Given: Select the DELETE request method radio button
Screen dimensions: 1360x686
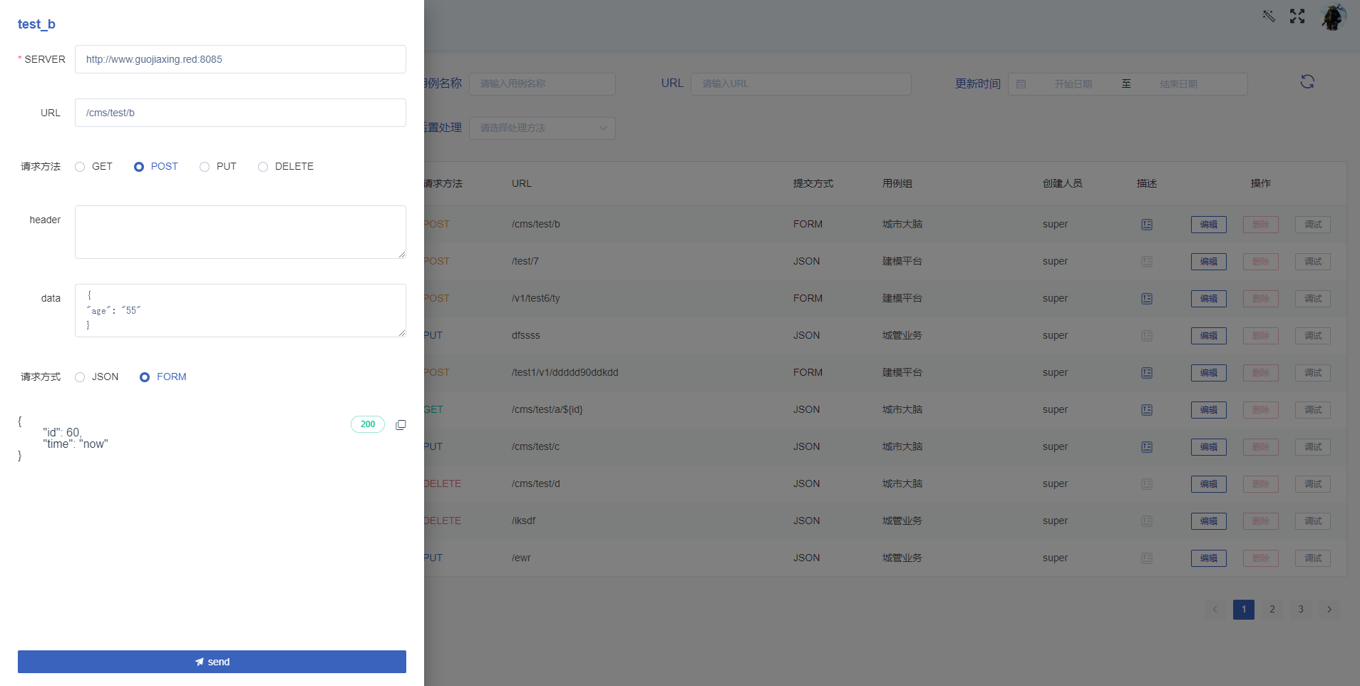Looking at the screenshot, I should tap(263, 166).
